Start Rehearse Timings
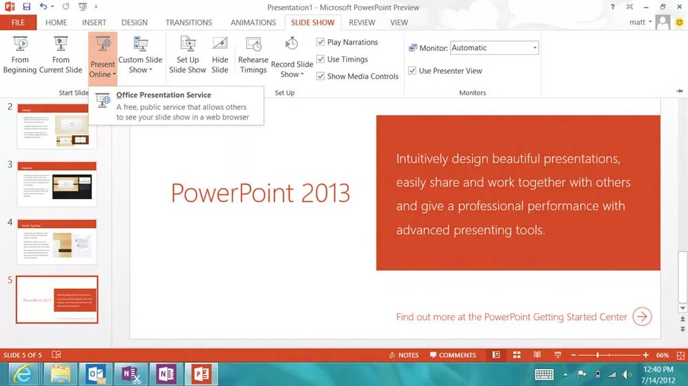Screen dimensions: 688x386 coord(253,55)
